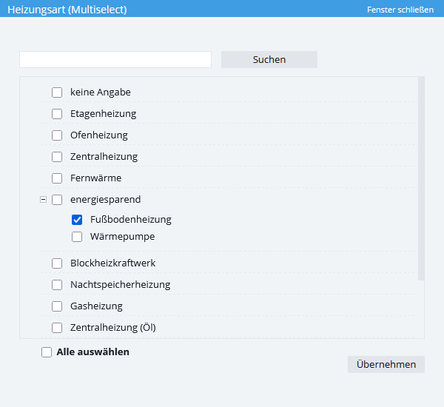Image resolution: width=444 pixels, height=407 pixels.
Task: Tick the Etagenheizung option
Action: [57, 114]
